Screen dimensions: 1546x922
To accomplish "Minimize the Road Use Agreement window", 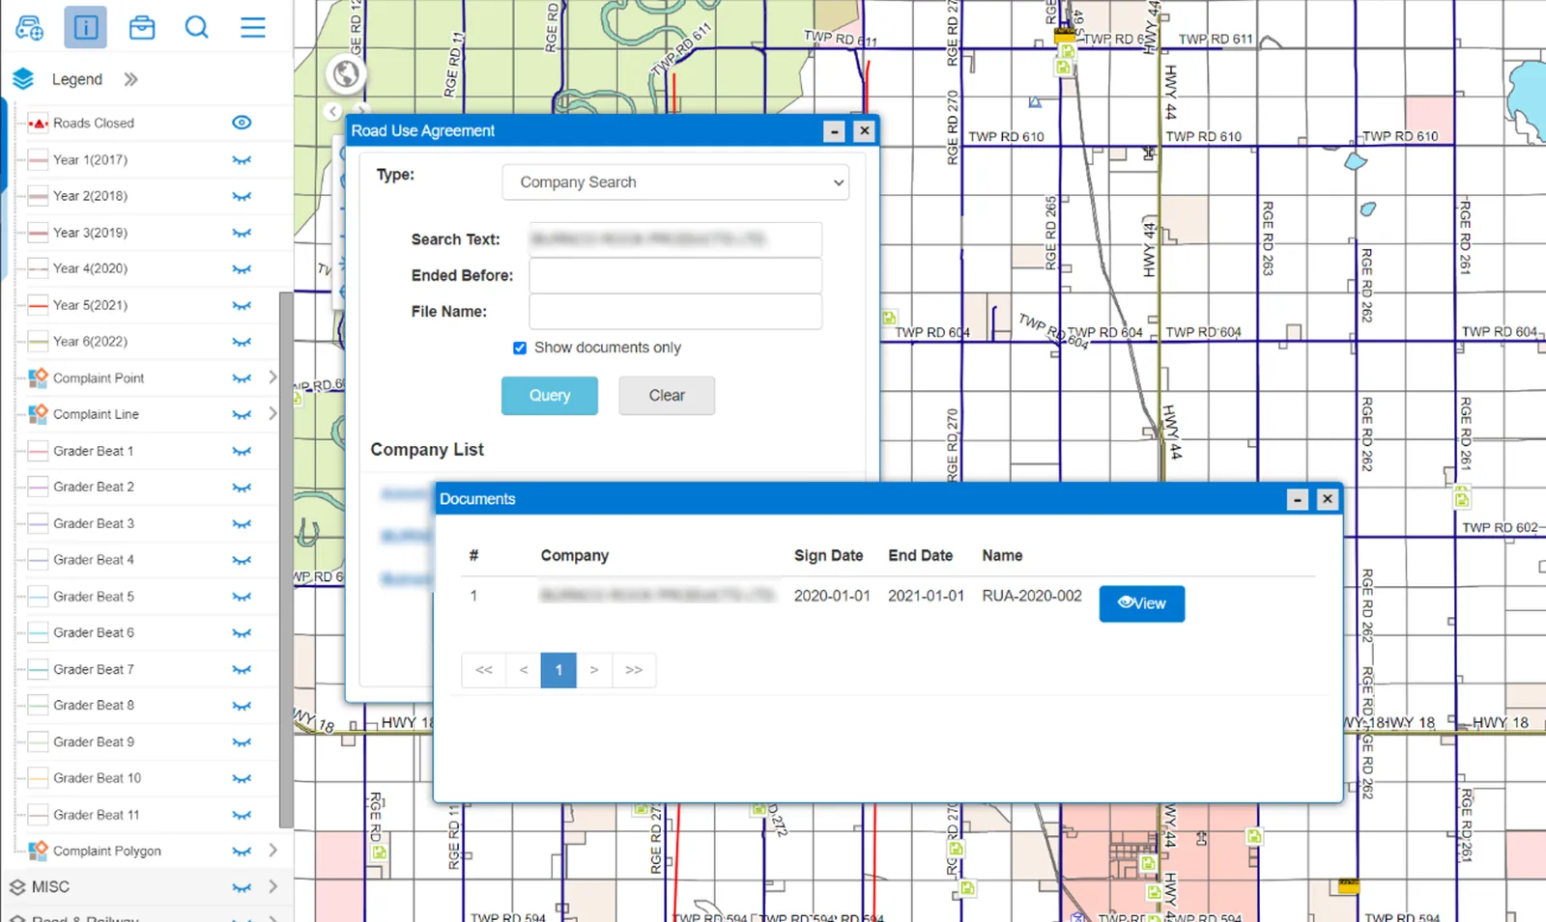I will pos(835,131).
